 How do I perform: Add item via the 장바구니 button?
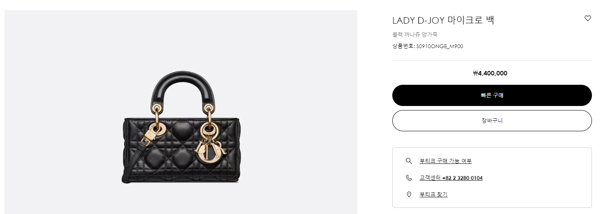coord(492,121)
